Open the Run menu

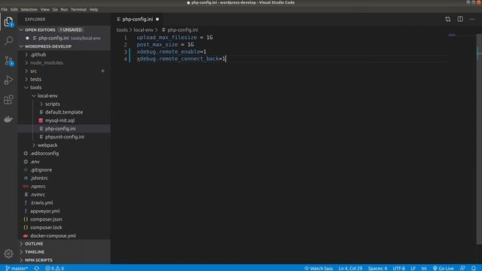coord(64,10)
